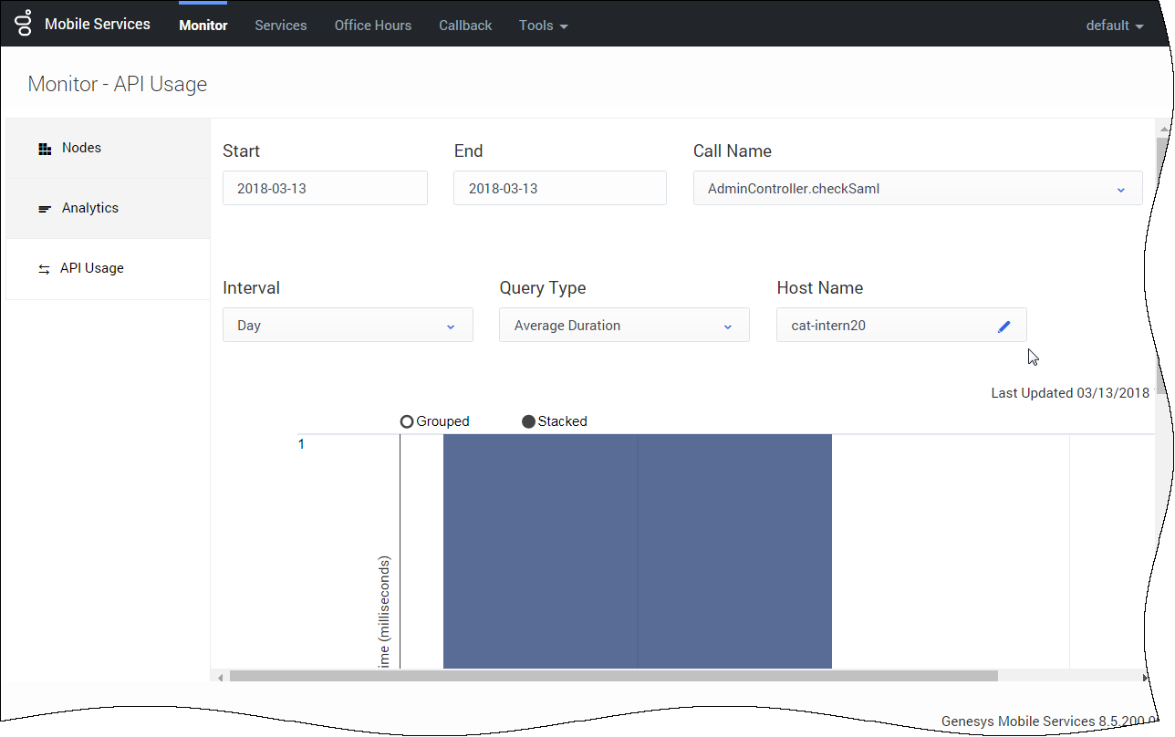Viewport: 1175px width, 737px height.
Task: Select the Stacked radio button
Action: click(x=528, y=421)
